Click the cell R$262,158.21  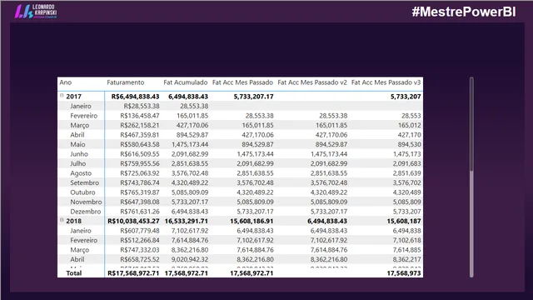(140, 125)
